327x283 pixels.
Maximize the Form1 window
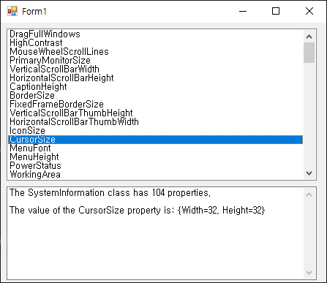[276, 11]
